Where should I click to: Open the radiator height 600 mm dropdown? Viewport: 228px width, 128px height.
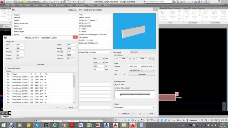(x=99, y=59)
